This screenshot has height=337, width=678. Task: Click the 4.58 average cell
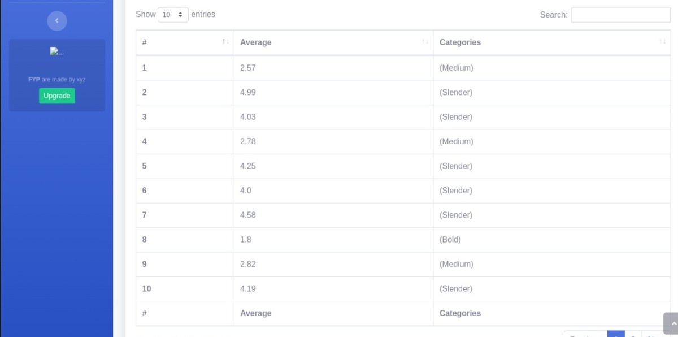coord(248,215)
